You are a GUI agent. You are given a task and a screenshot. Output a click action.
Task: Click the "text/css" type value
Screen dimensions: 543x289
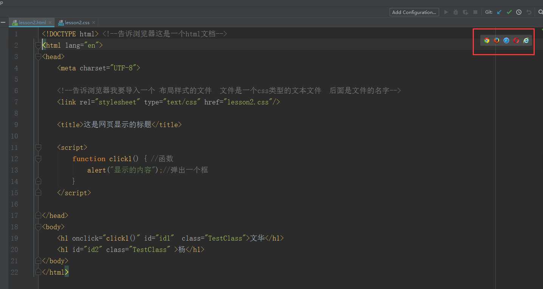pyautogui.click(x=182, y=102)
